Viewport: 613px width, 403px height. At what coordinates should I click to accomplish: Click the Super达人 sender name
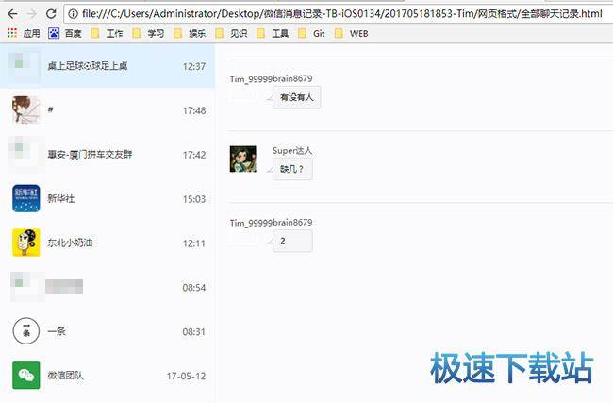point(292,150)
